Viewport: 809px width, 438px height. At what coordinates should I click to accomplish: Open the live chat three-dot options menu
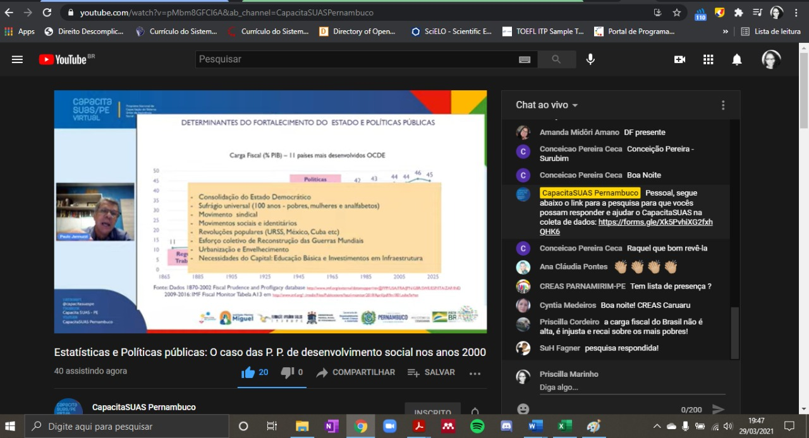(723, 105)
